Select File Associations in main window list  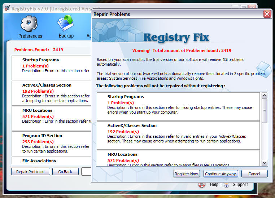pyautogui.click(x=52, y=161)
